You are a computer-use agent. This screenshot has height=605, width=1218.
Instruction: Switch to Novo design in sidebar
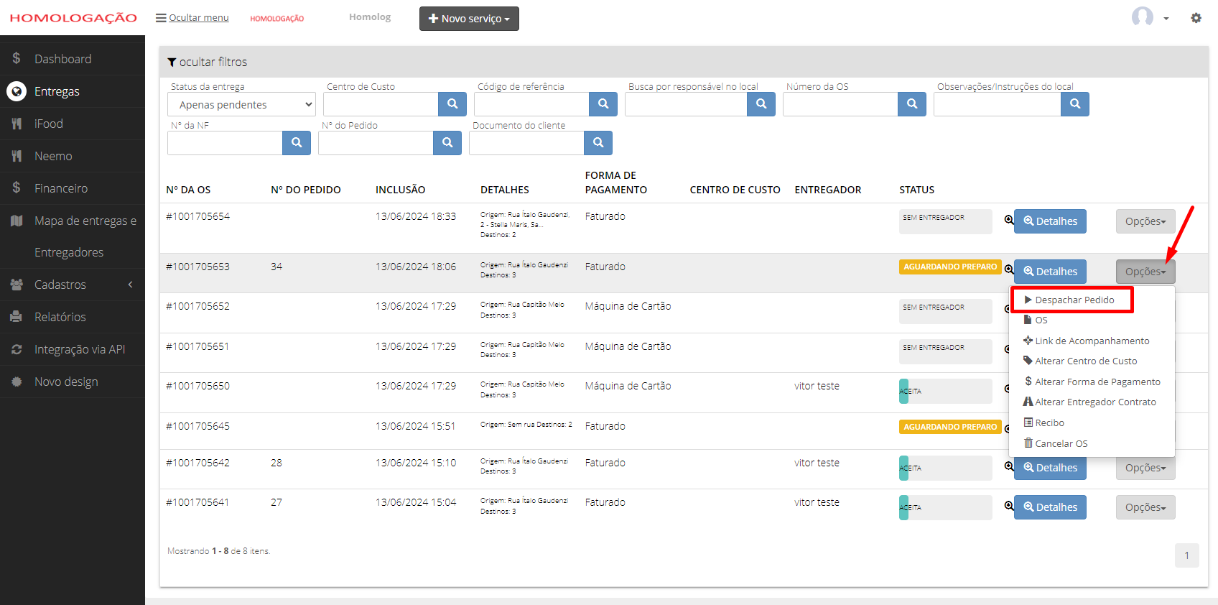click(x=73, y=382)
